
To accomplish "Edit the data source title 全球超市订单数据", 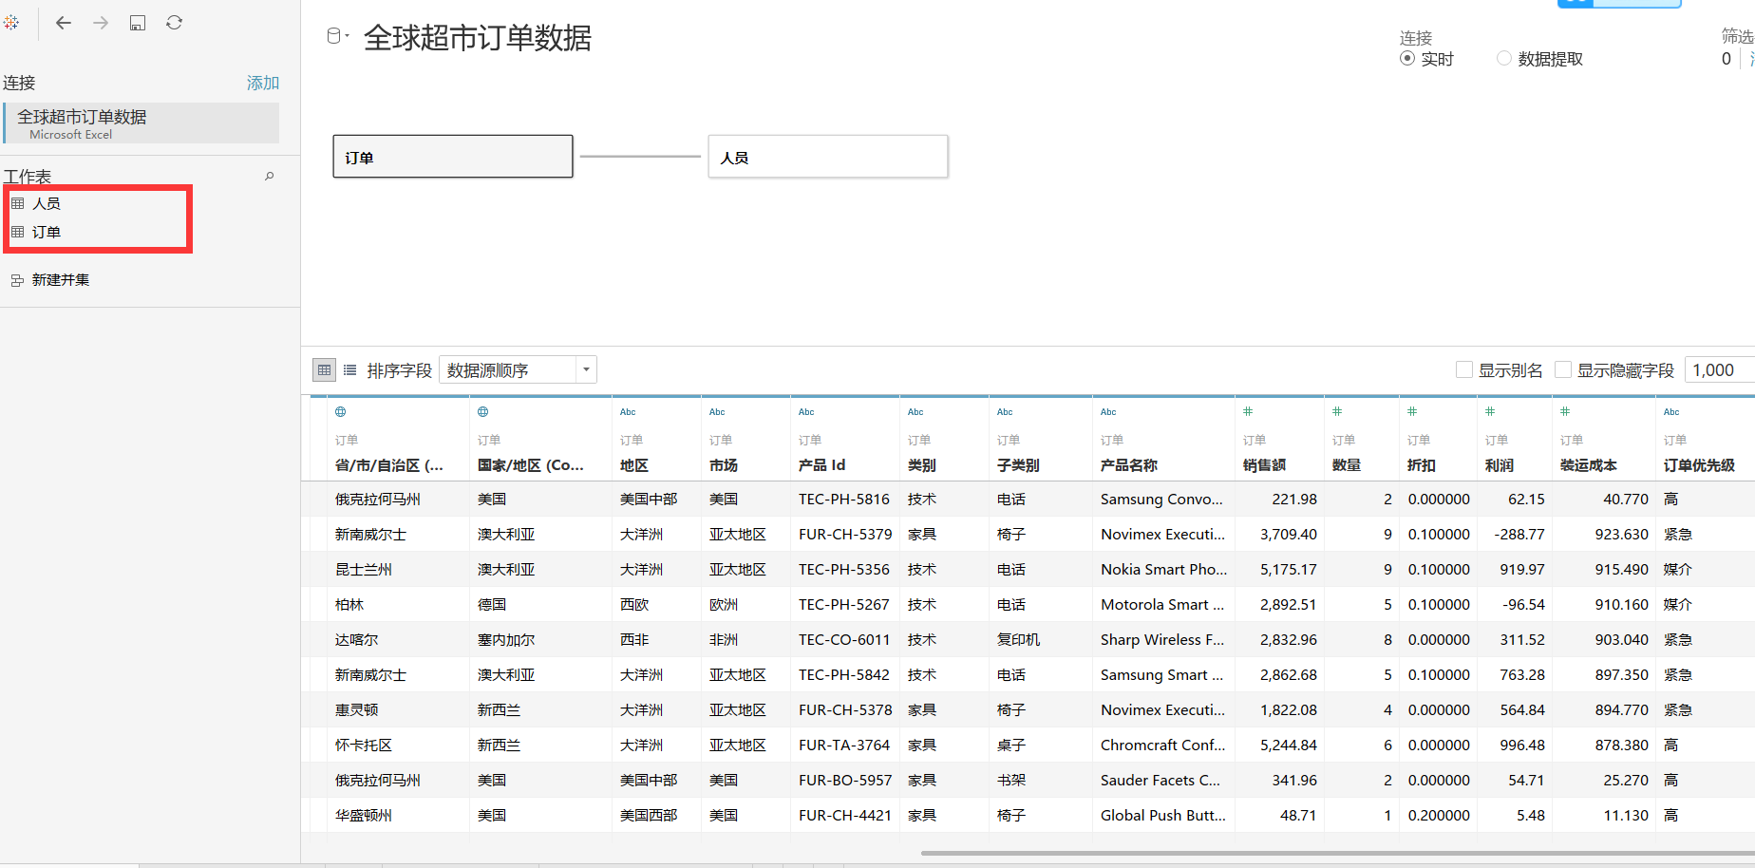I will tap(478, 38).
